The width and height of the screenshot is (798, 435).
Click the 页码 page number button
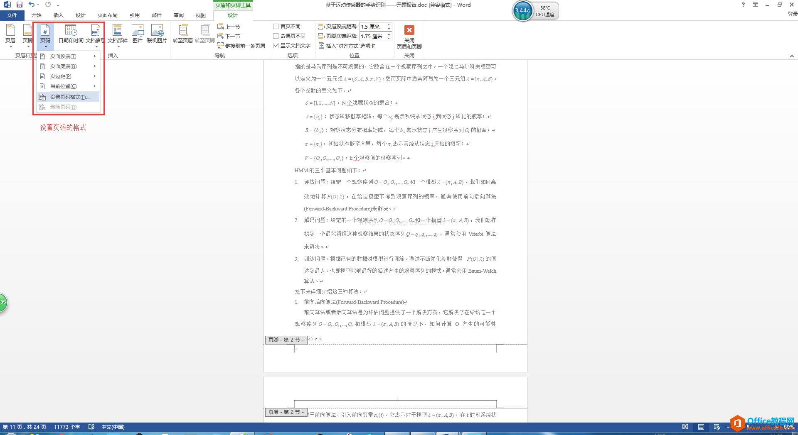pyautogui.click(x=45, y=35)
